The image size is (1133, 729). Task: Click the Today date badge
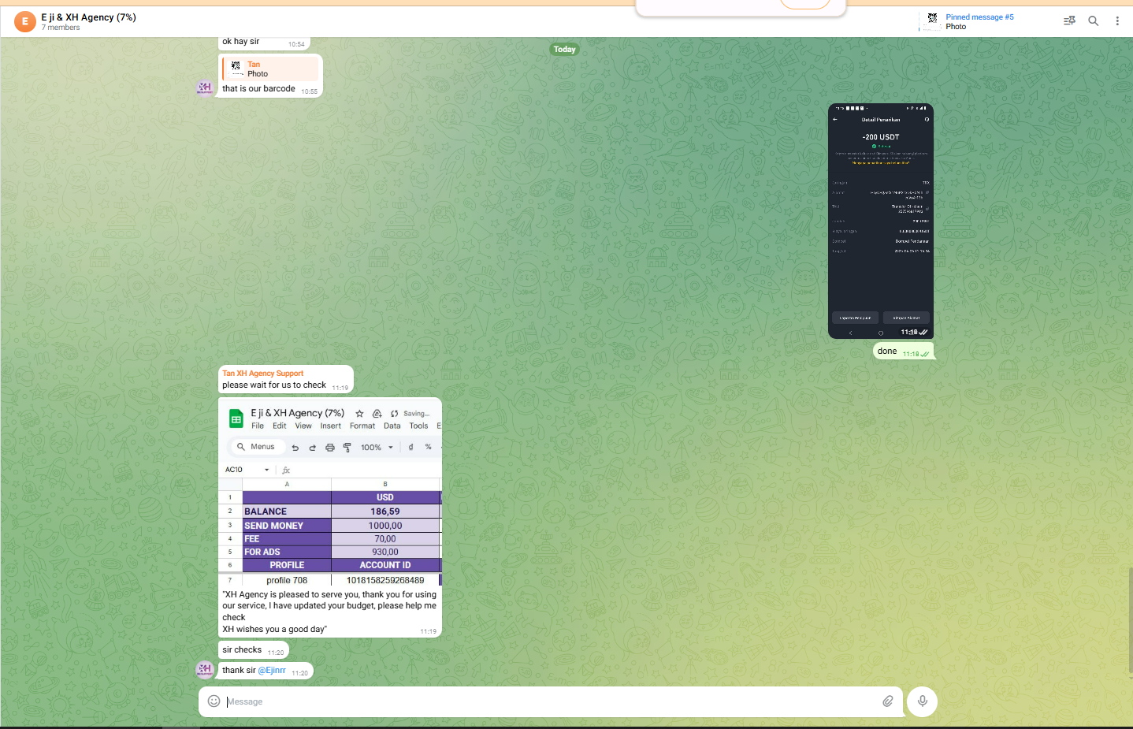[x=564, y=50]
